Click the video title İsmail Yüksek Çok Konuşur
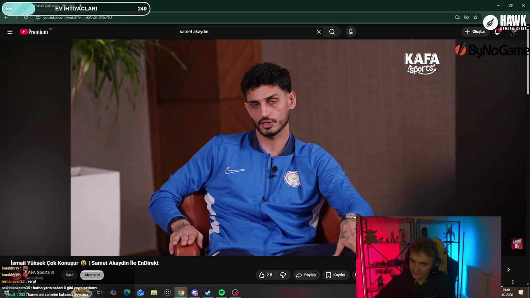530x298 pixels. (x=84, y=263)
